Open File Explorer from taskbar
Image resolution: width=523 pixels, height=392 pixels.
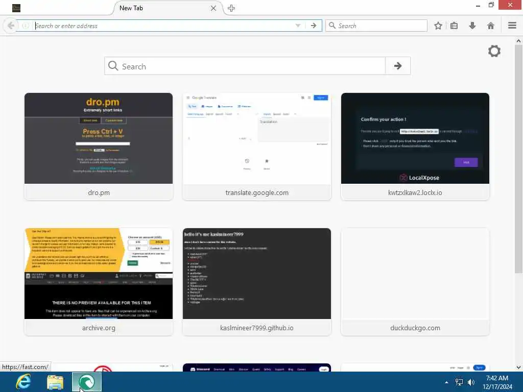[55, 382]
